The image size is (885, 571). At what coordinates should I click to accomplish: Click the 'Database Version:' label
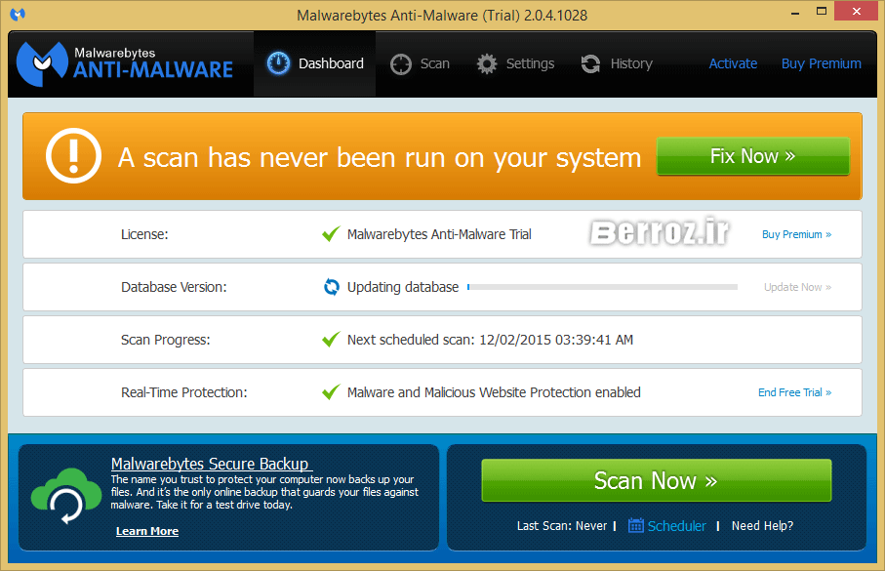174,287
